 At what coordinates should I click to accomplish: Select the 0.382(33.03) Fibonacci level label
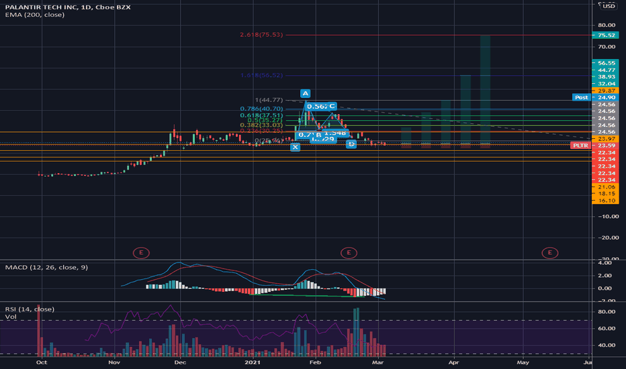tap(261, 125)
